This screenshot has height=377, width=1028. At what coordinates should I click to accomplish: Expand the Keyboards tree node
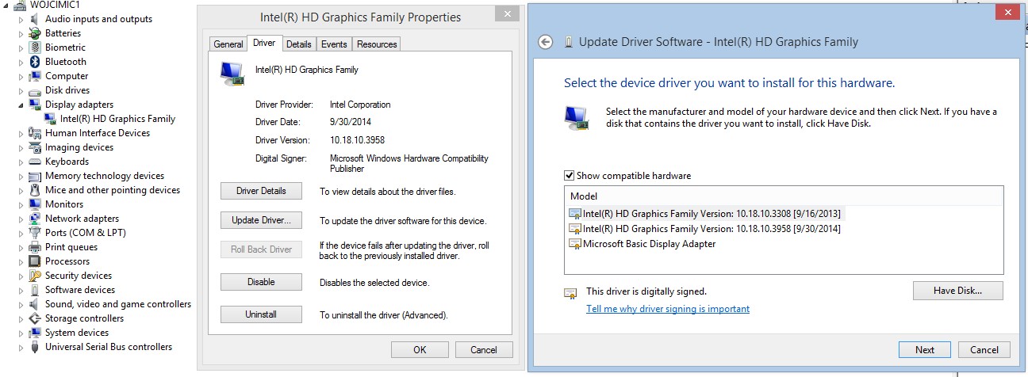(x=21, y=162)
